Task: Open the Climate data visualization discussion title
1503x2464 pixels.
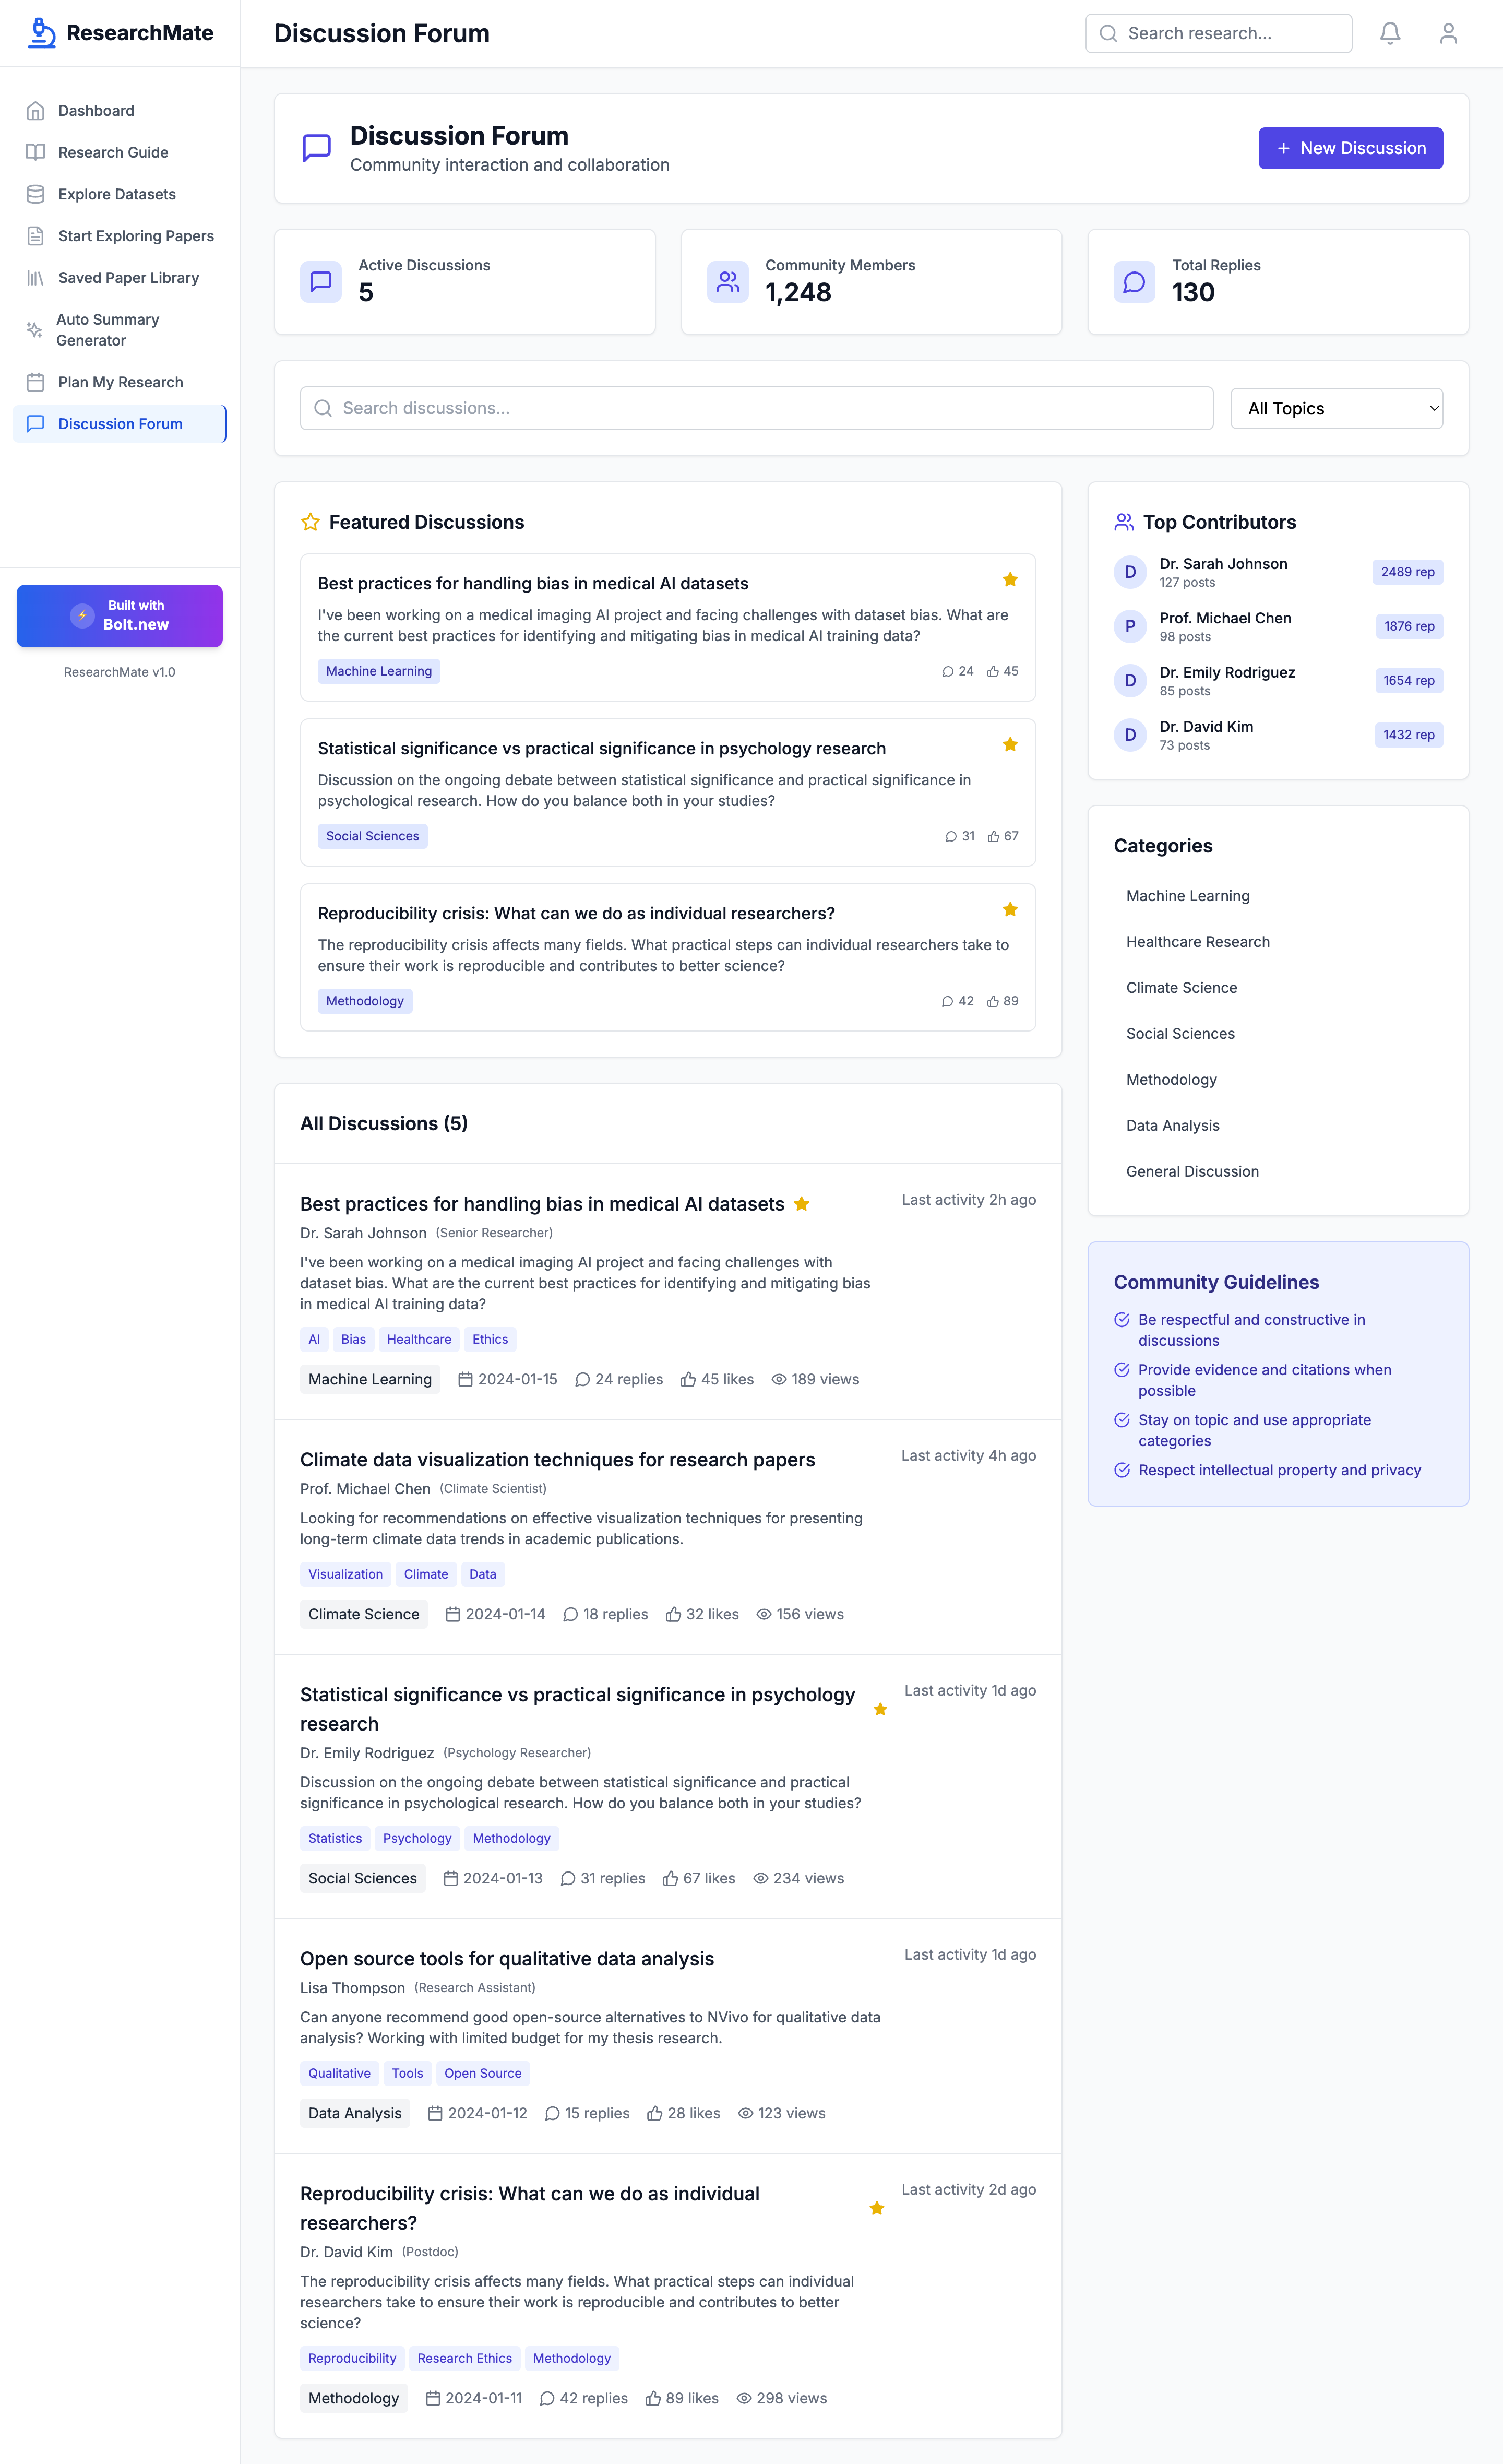Action: click(x=557, y=1459)
